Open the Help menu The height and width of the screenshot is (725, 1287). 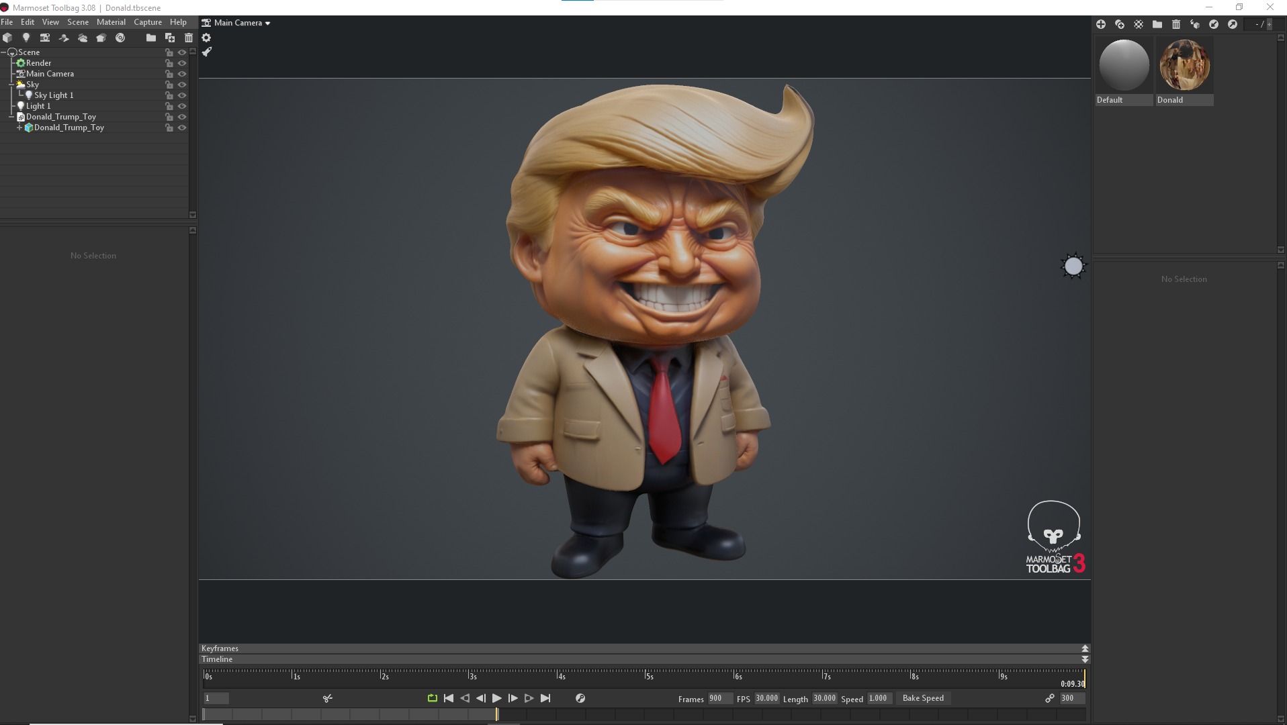pos(178,22)
